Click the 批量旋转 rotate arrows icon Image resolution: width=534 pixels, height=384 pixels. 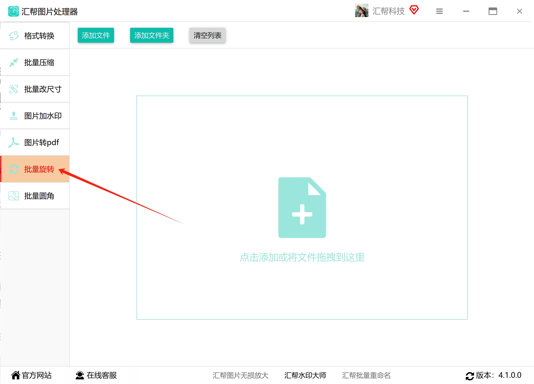14,169
